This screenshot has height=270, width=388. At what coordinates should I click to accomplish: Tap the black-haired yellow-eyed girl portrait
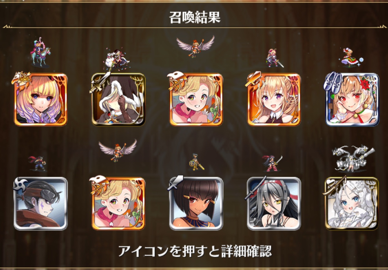(x=274, y=203)
